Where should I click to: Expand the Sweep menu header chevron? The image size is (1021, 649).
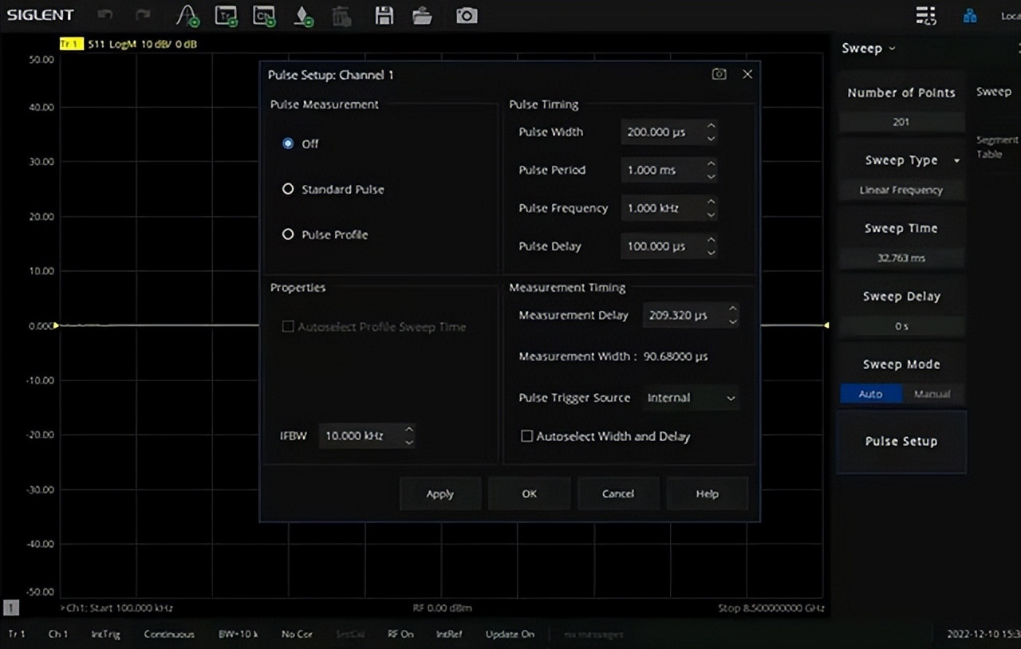click(x=892, y=49)
